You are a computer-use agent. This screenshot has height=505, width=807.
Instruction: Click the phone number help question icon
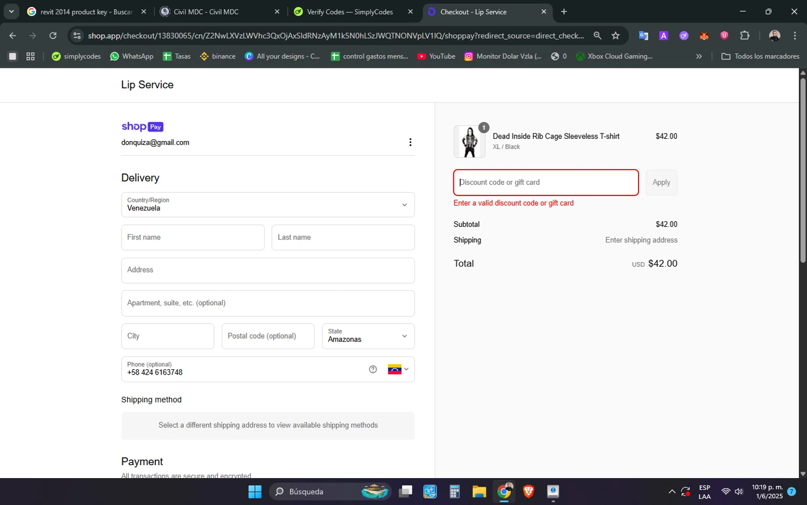[373, 369]
